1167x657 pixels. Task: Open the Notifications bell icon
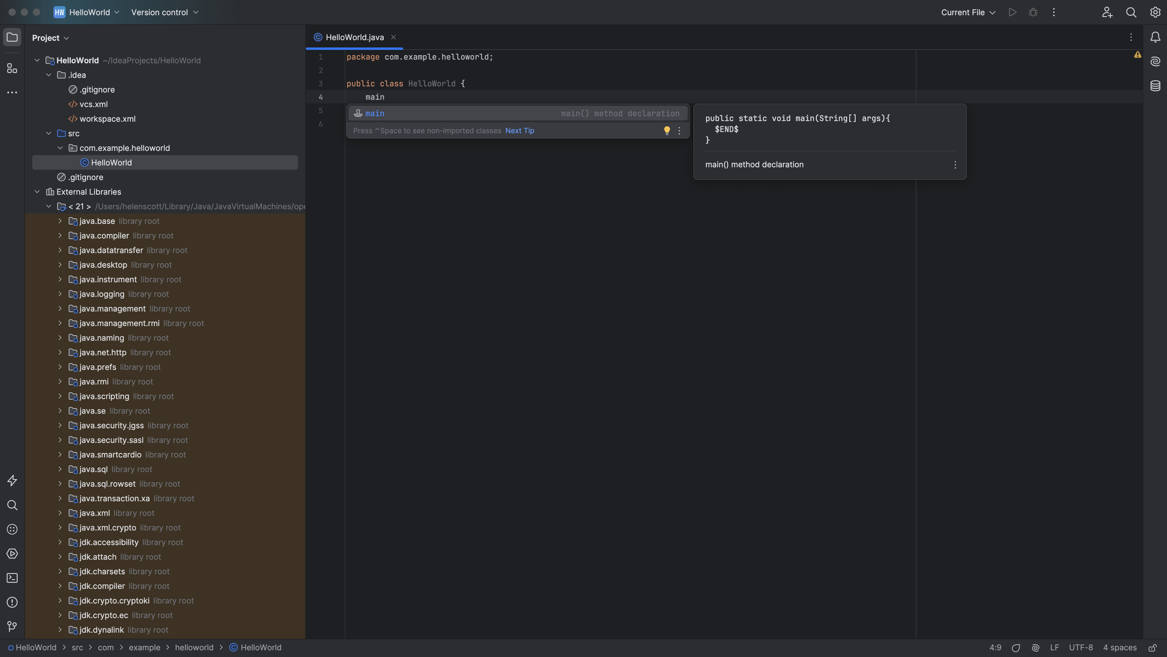point(1155,37)
